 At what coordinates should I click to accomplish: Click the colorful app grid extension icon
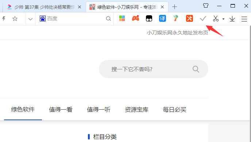(122, 19)
